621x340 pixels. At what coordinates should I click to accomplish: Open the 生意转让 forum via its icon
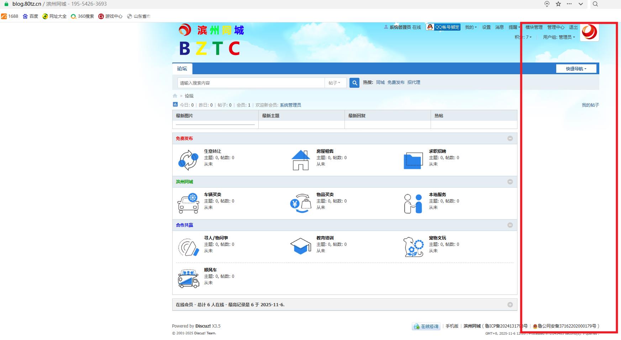coord(188,160)
